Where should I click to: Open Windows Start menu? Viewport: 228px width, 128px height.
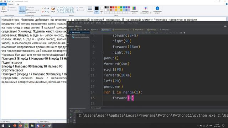(x=3, y=126)
